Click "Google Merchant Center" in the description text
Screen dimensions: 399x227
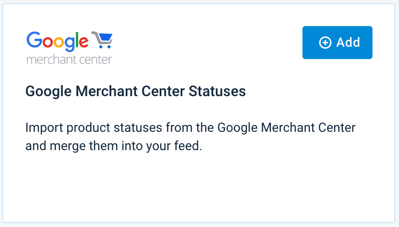[x=286, y=128]
